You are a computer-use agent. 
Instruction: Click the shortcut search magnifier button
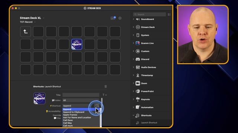coord(97,106)
